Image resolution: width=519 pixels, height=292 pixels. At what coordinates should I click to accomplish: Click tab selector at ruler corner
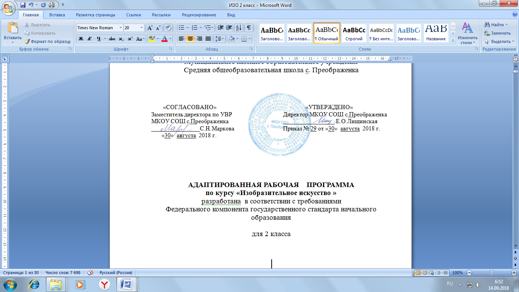click(x=5, y=59)
